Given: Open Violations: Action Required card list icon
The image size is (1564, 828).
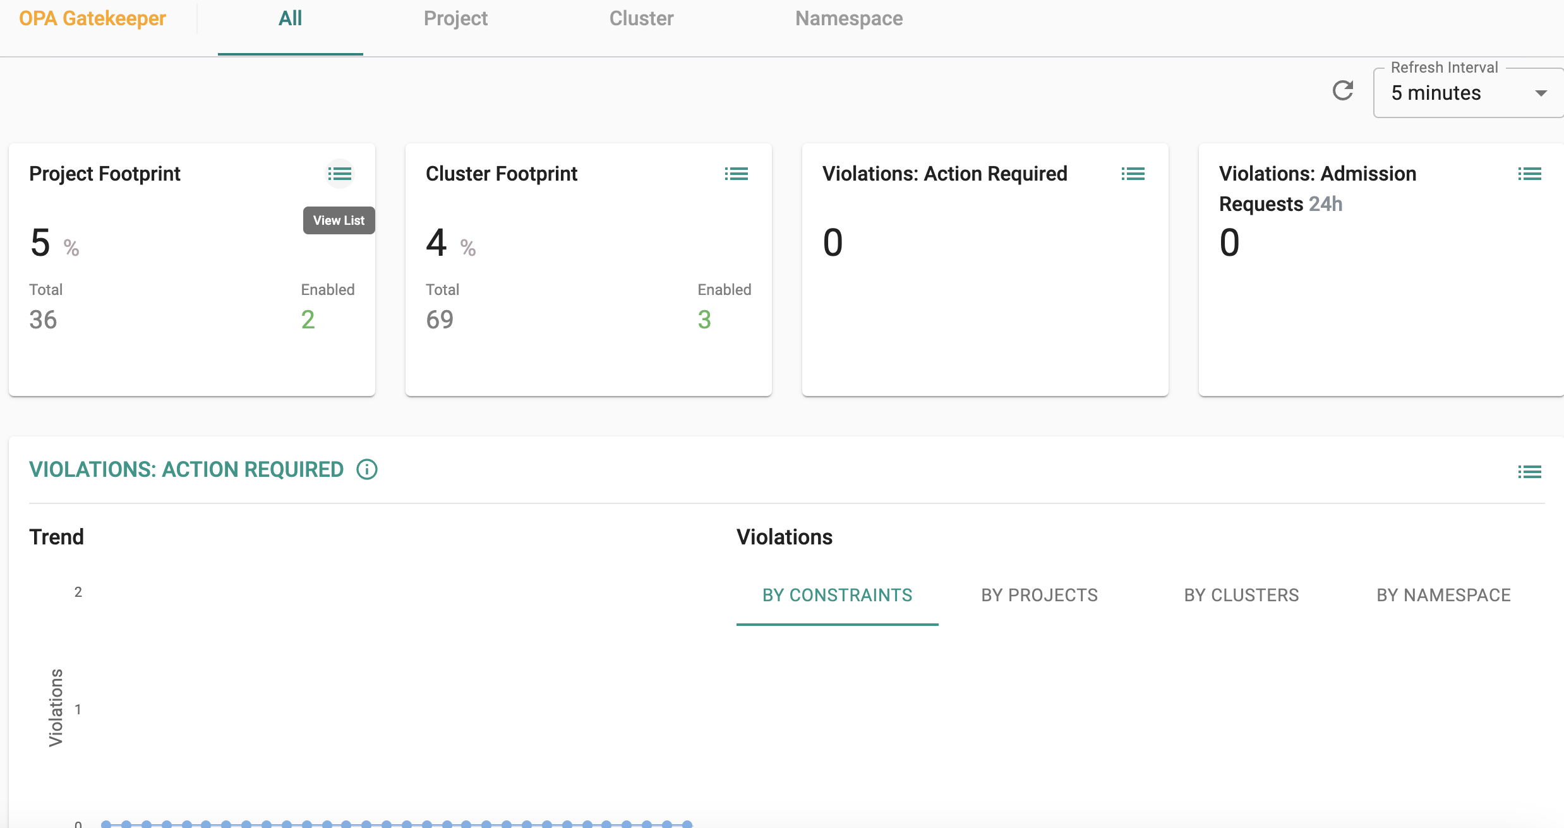Looking at the screenshot, I should (1133, 174).
